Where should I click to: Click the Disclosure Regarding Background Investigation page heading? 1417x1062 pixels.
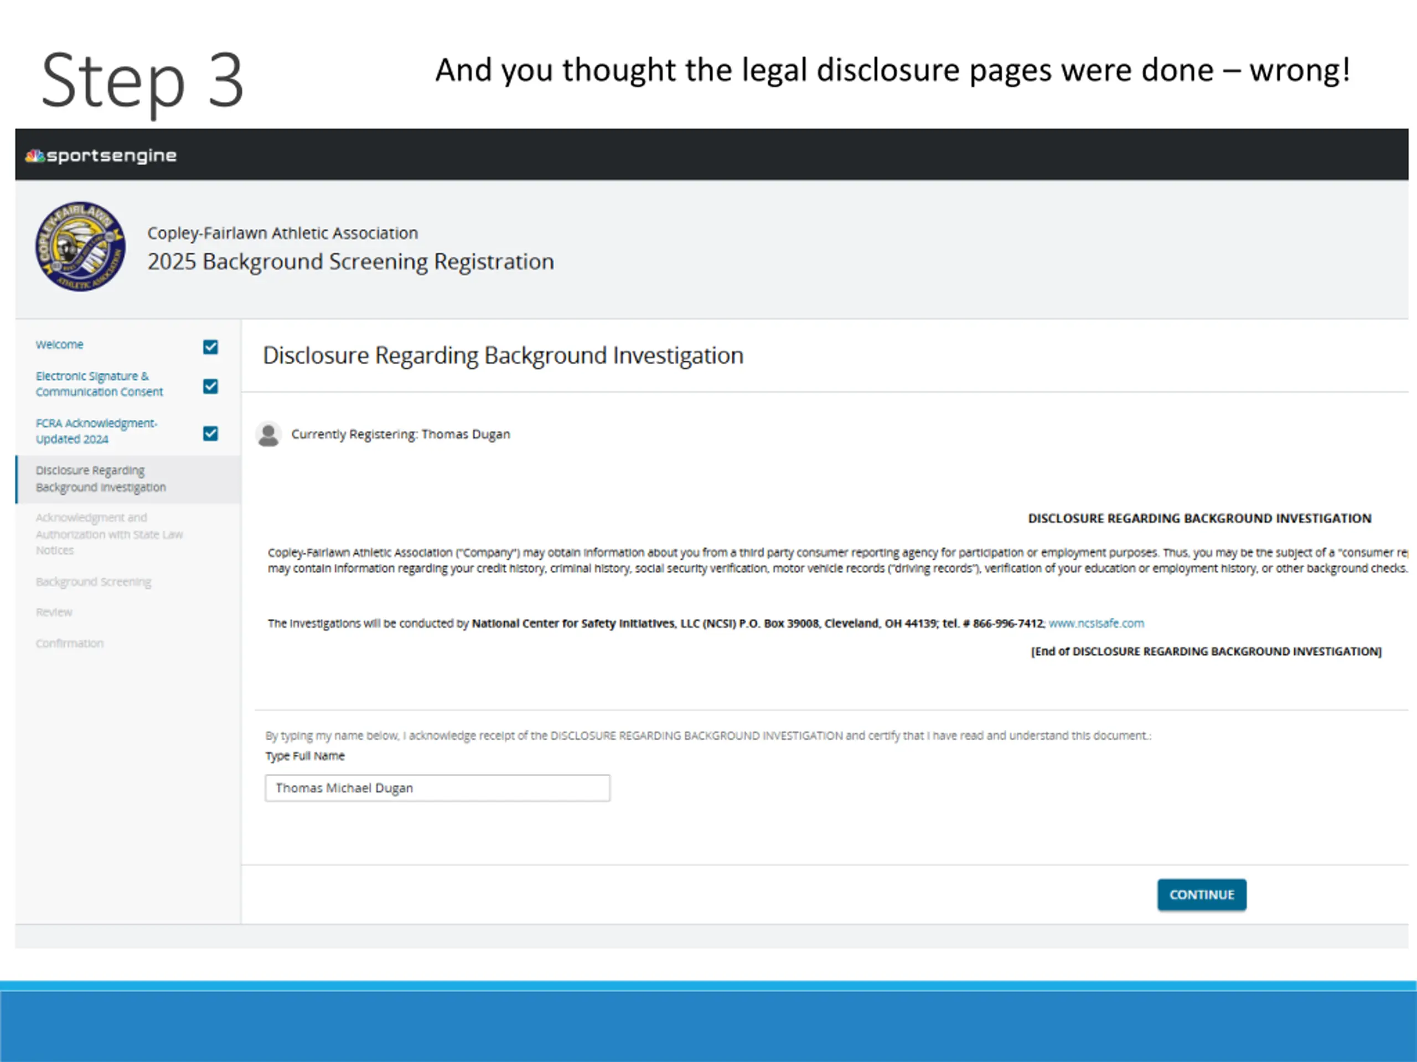click(503, 355)
